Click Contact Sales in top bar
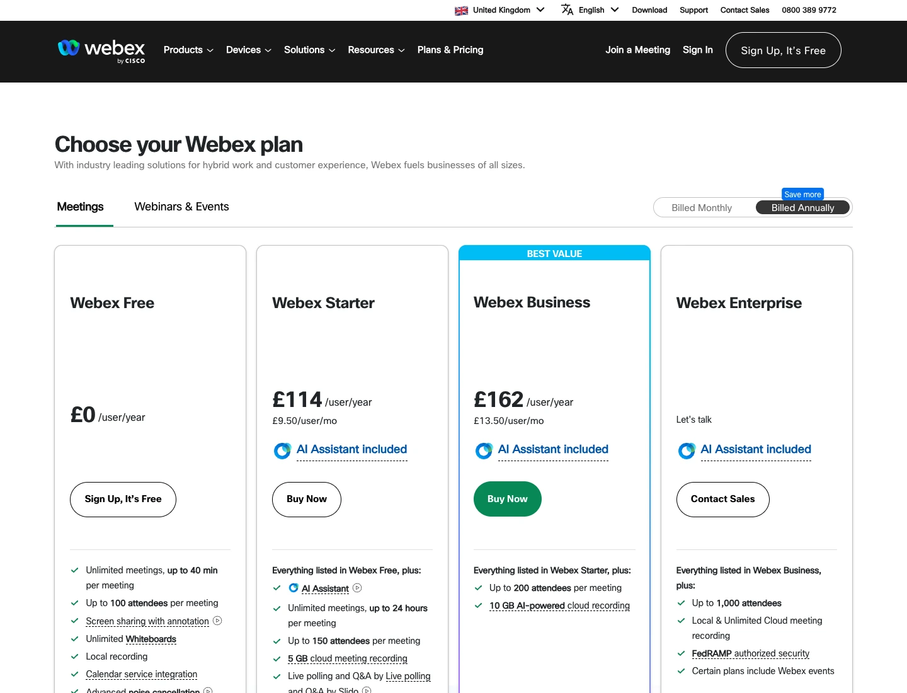The image size is (907, 693). pos(744,10)
